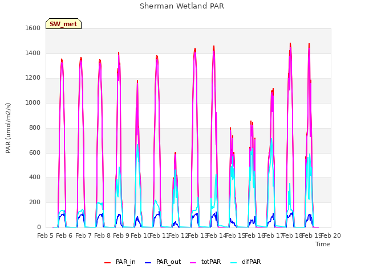Click the Feb 9 x-axis tick label
Viewport: 365px width, 273px height.
[x=121, y=235]
